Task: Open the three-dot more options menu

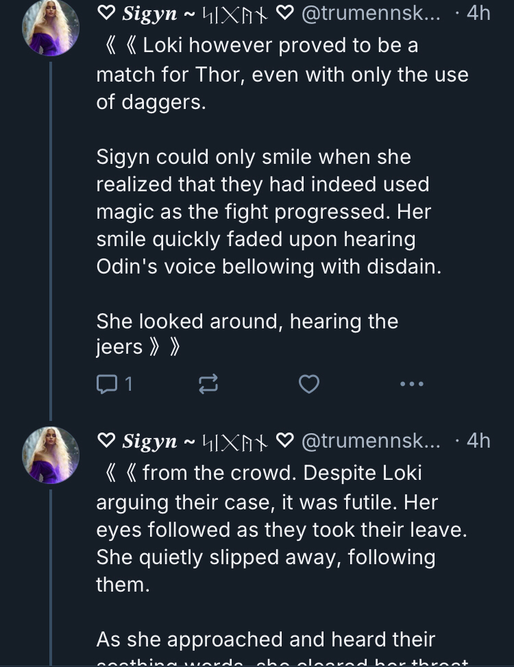Action: 411,385
